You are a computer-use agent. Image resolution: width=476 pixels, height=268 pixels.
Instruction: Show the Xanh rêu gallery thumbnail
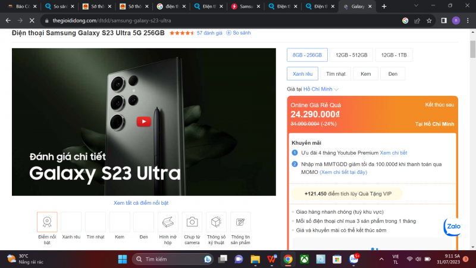click(71, 222)
